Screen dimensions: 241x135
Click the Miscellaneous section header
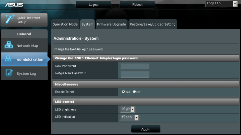145,84
